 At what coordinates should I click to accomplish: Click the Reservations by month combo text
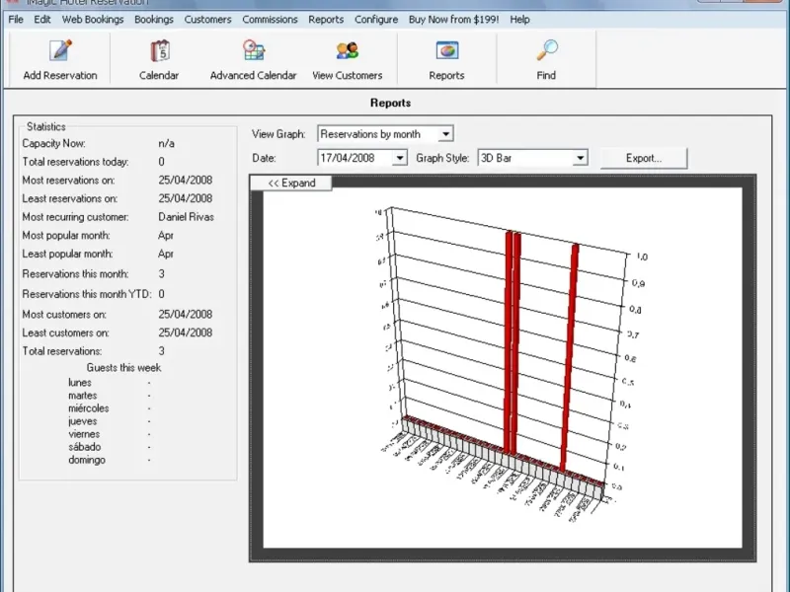370,134
